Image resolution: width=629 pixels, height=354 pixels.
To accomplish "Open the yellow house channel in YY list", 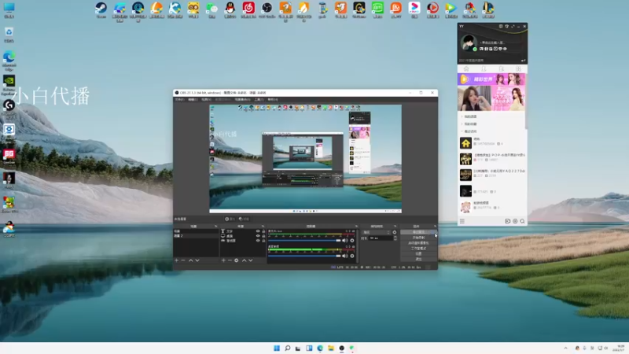I will (492, 142).
